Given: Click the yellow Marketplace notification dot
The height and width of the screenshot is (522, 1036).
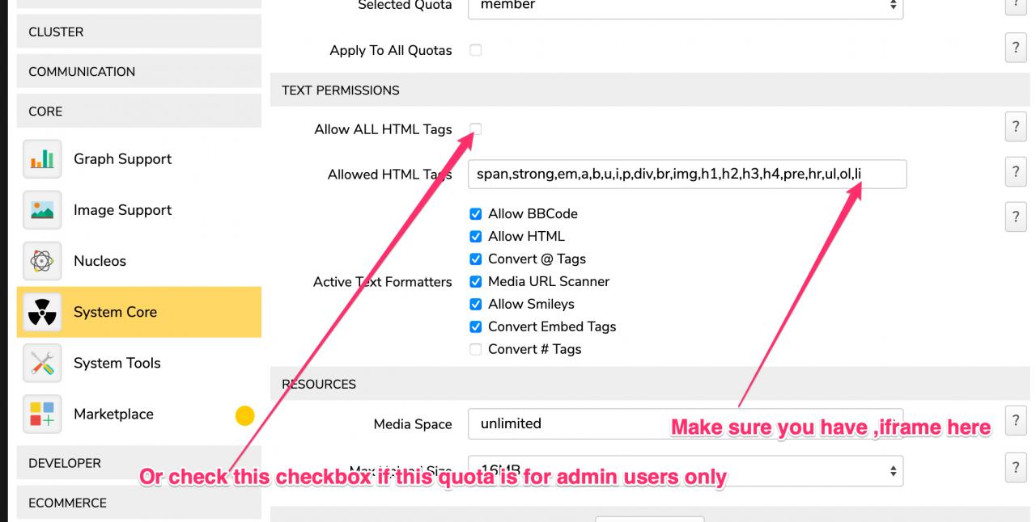Looking at the screenshot, I should [x=244, y=416].
